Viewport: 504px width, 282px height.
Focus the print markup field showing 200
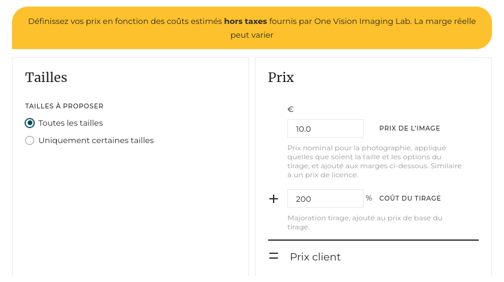click(325, 199)
